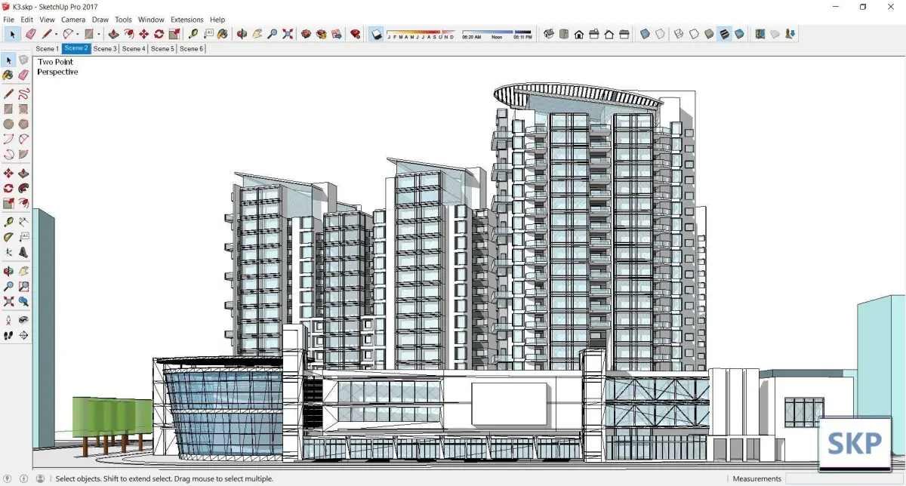Open the Help menu
Image resolution: width=906 pixels, height=486 pixels.
tap(217, 20)
